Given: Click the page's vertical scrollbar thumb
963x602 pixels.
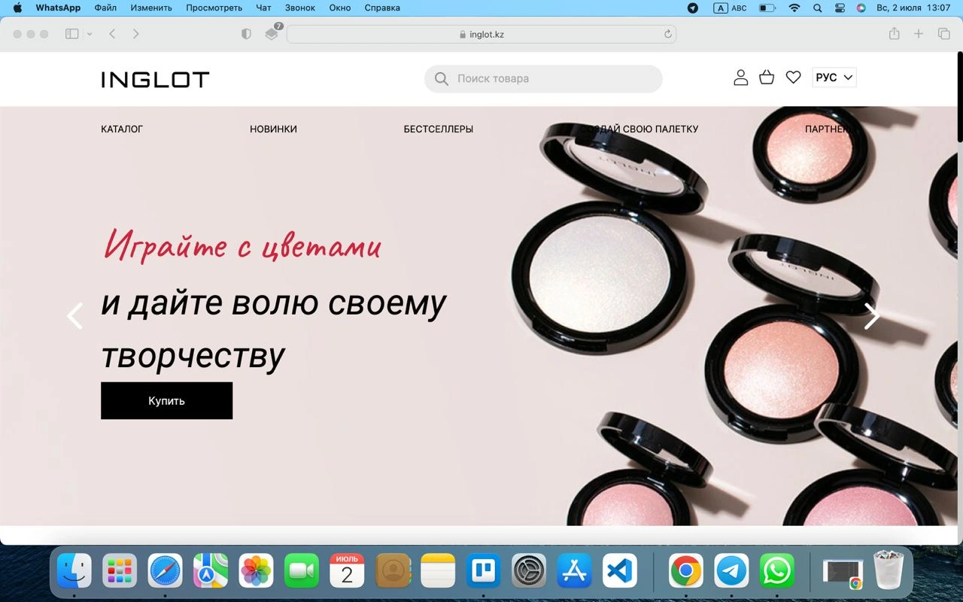Looking at the screenshot, I should click(959, 96).
